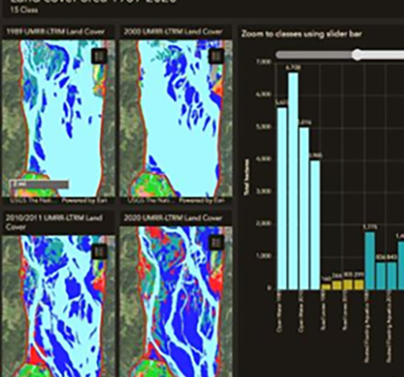This screenshot has width=404, height=377.
Task: Select the first Open Water 1989 bar
Action: [282, 198]
